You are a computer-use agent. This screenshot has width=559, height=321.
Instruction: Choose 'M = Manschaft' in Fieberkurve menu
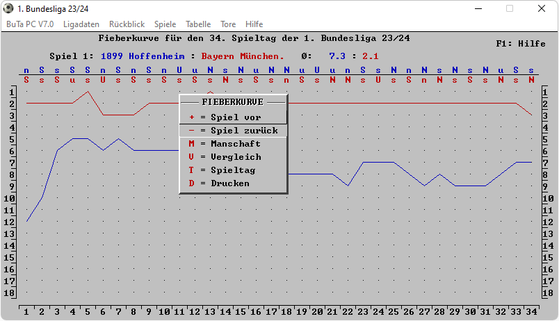[233, 144]
